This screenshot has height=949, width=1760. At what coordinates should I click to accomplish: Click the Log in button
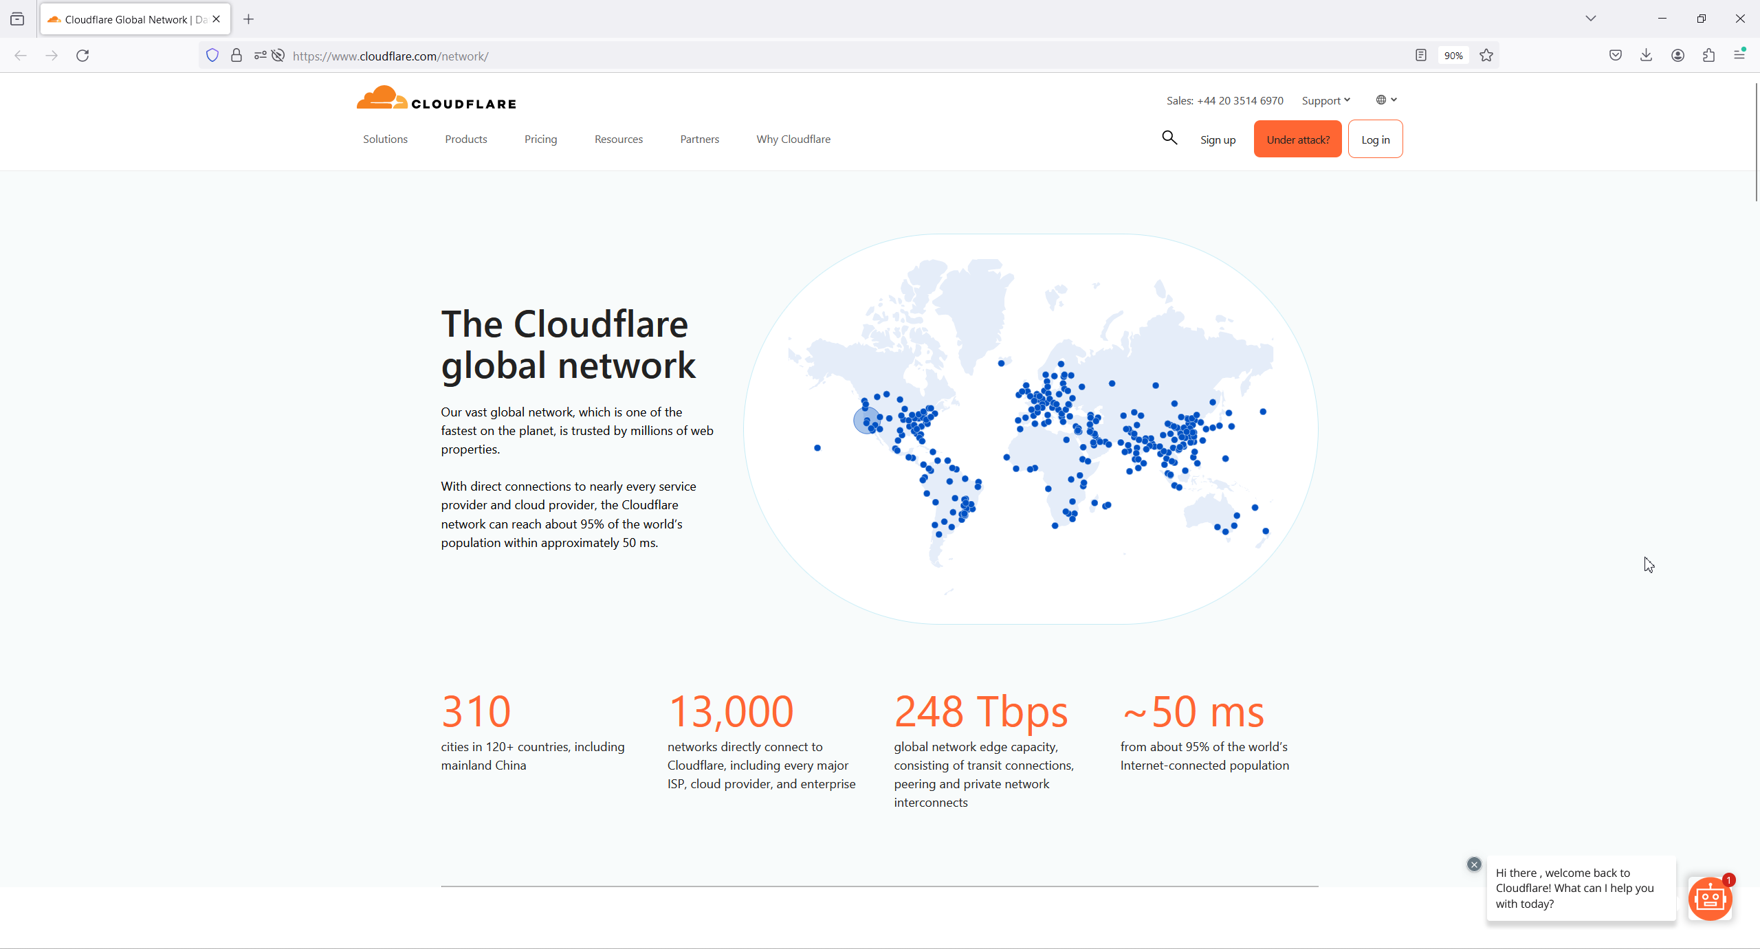pos(1375,139)
